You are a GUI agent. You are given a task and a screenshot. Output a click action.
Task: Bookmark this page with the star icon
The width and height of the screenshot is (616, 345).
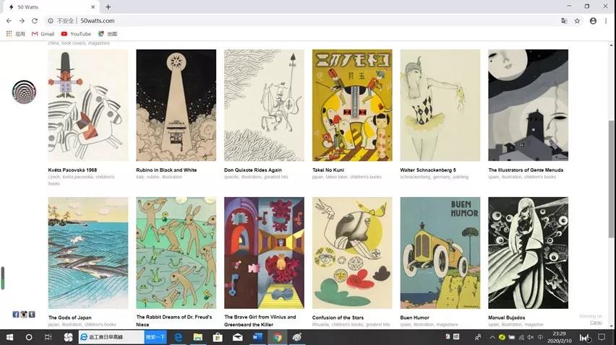[x=577, y=21]
